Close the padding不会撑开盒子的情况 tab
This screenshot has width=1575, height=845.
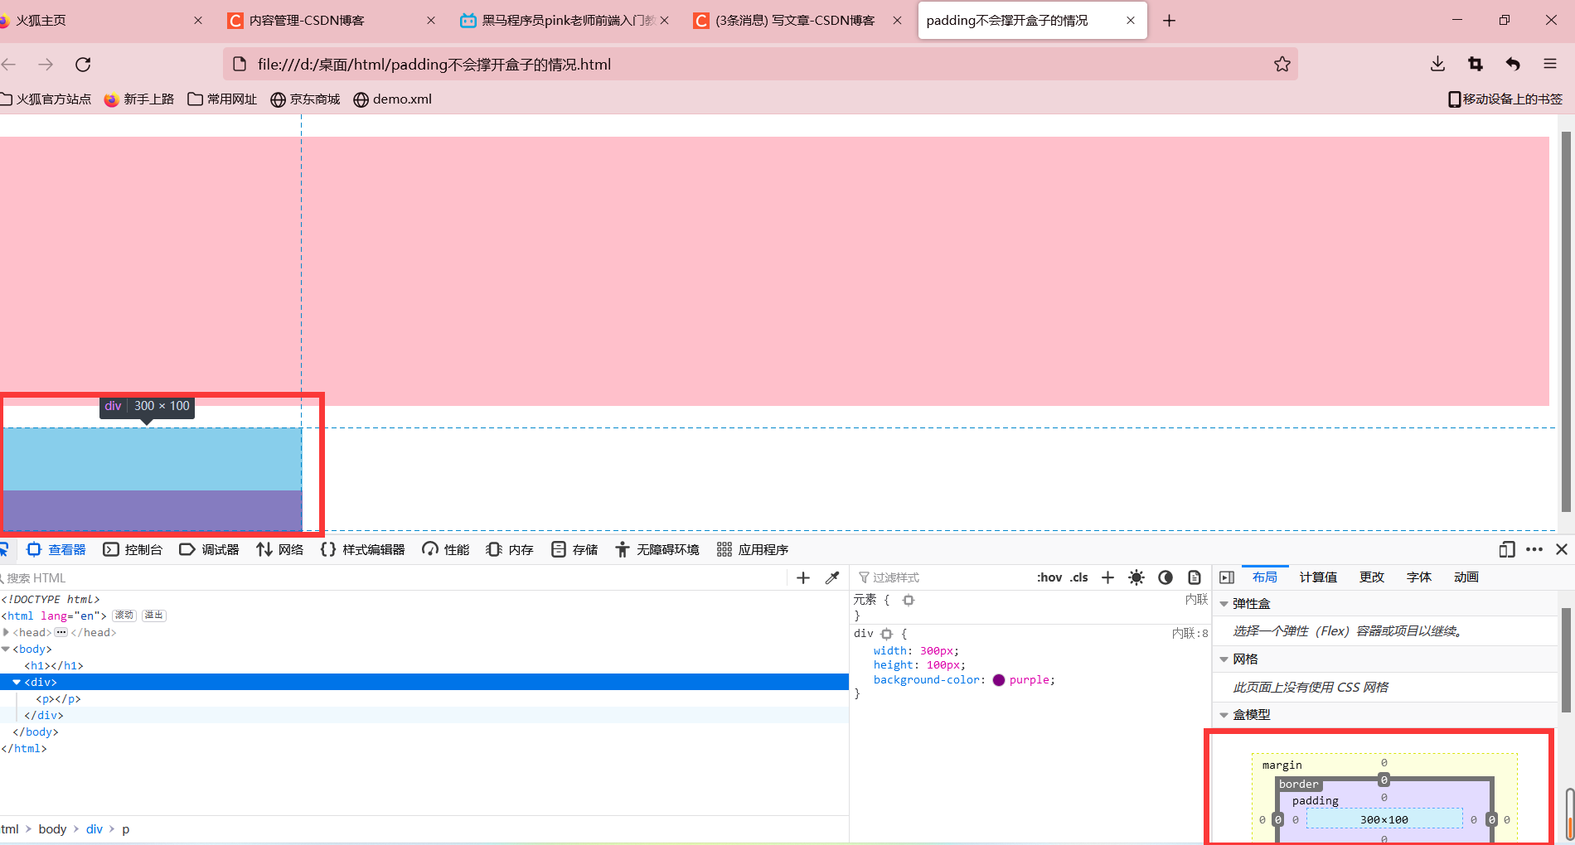[x=1130, y=20]
